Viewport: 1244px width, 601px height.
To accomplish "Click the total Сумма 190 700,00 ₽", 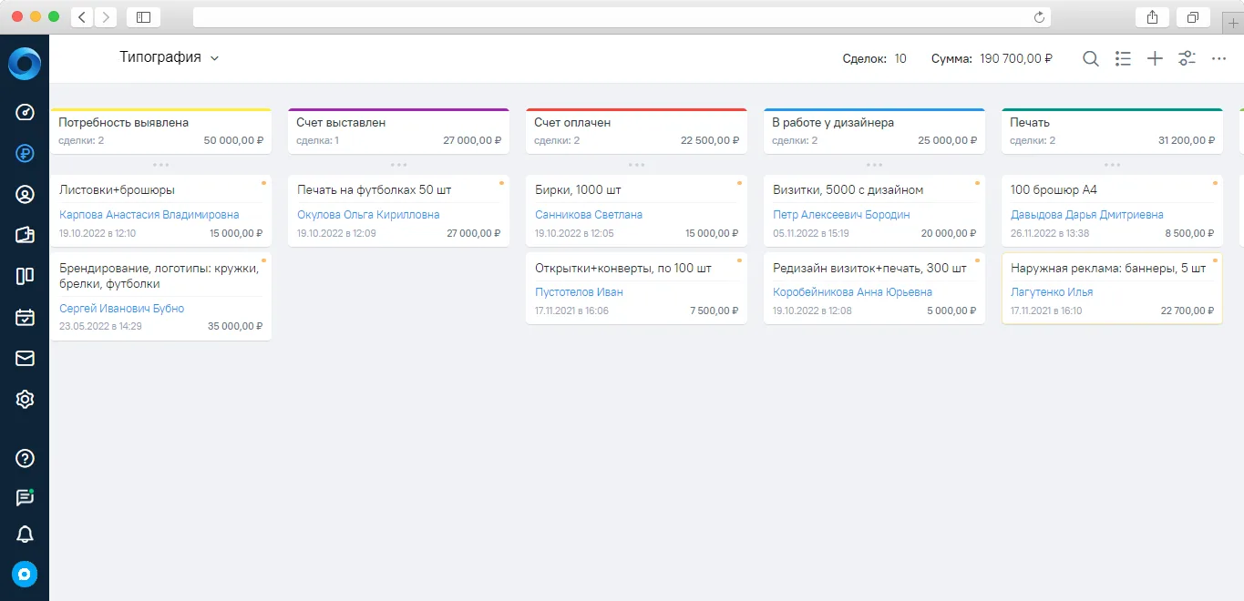I will tap(992, 58).
